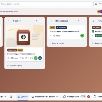Viewport: 102px width, 102px height.
Task: Focus the 'Пошук дошок і карток' search field
Action: coord(46,4)
